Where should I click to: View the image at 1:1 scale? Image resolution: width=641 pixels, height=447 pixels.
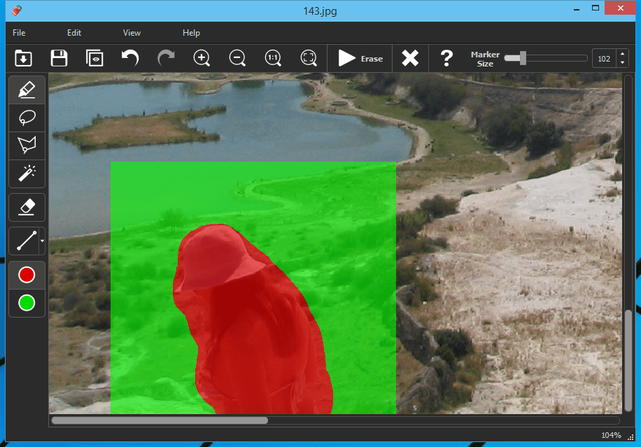[x=272, y=58]
